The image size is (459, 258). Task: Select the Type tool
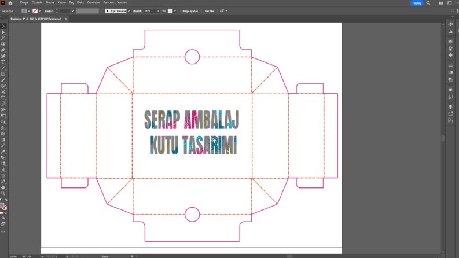(3, 62)
